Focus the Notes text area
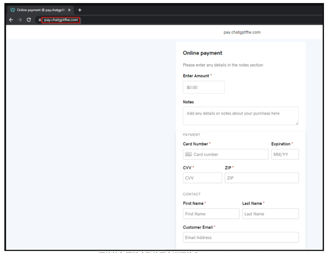The height and width of the screenshot is (253, 329). [x=241, y=116]
